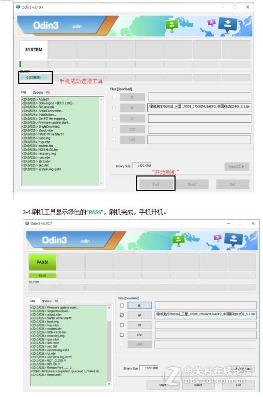The height and width of the screenshot is (397, 263).
Task: Click log scrollbar down arrow in the PASS! window
Action: 109,384
